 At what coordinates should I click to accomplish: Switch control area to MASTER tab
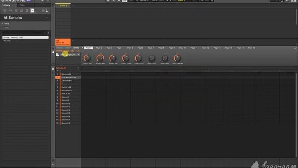click(59, 48)
